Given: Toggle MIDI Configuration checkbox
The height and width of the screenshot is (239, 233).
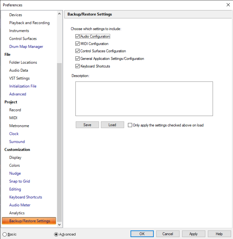Looking at the screenshot, I should click(78, 44).
